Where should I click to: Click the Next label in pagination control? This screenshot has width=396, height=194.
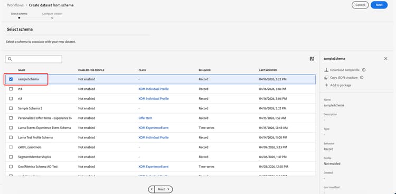pyautogui.click(x=162, y=189)
